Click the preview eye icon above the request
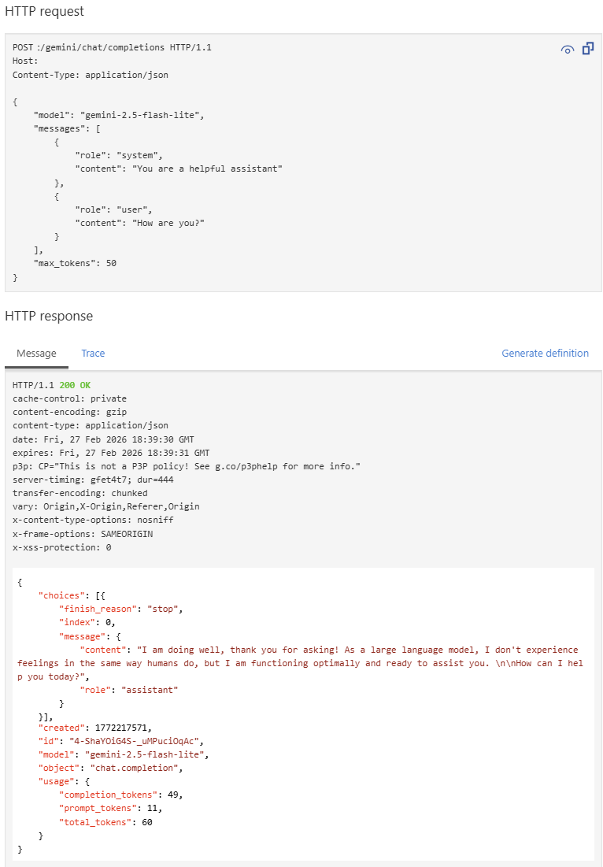The height and width of the screenshot is (867, 603). pos(567,49)
